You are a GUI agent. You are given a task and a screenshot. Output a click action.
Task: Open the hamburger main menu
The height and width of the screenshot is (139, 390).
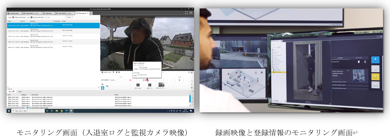coord(191,12)
